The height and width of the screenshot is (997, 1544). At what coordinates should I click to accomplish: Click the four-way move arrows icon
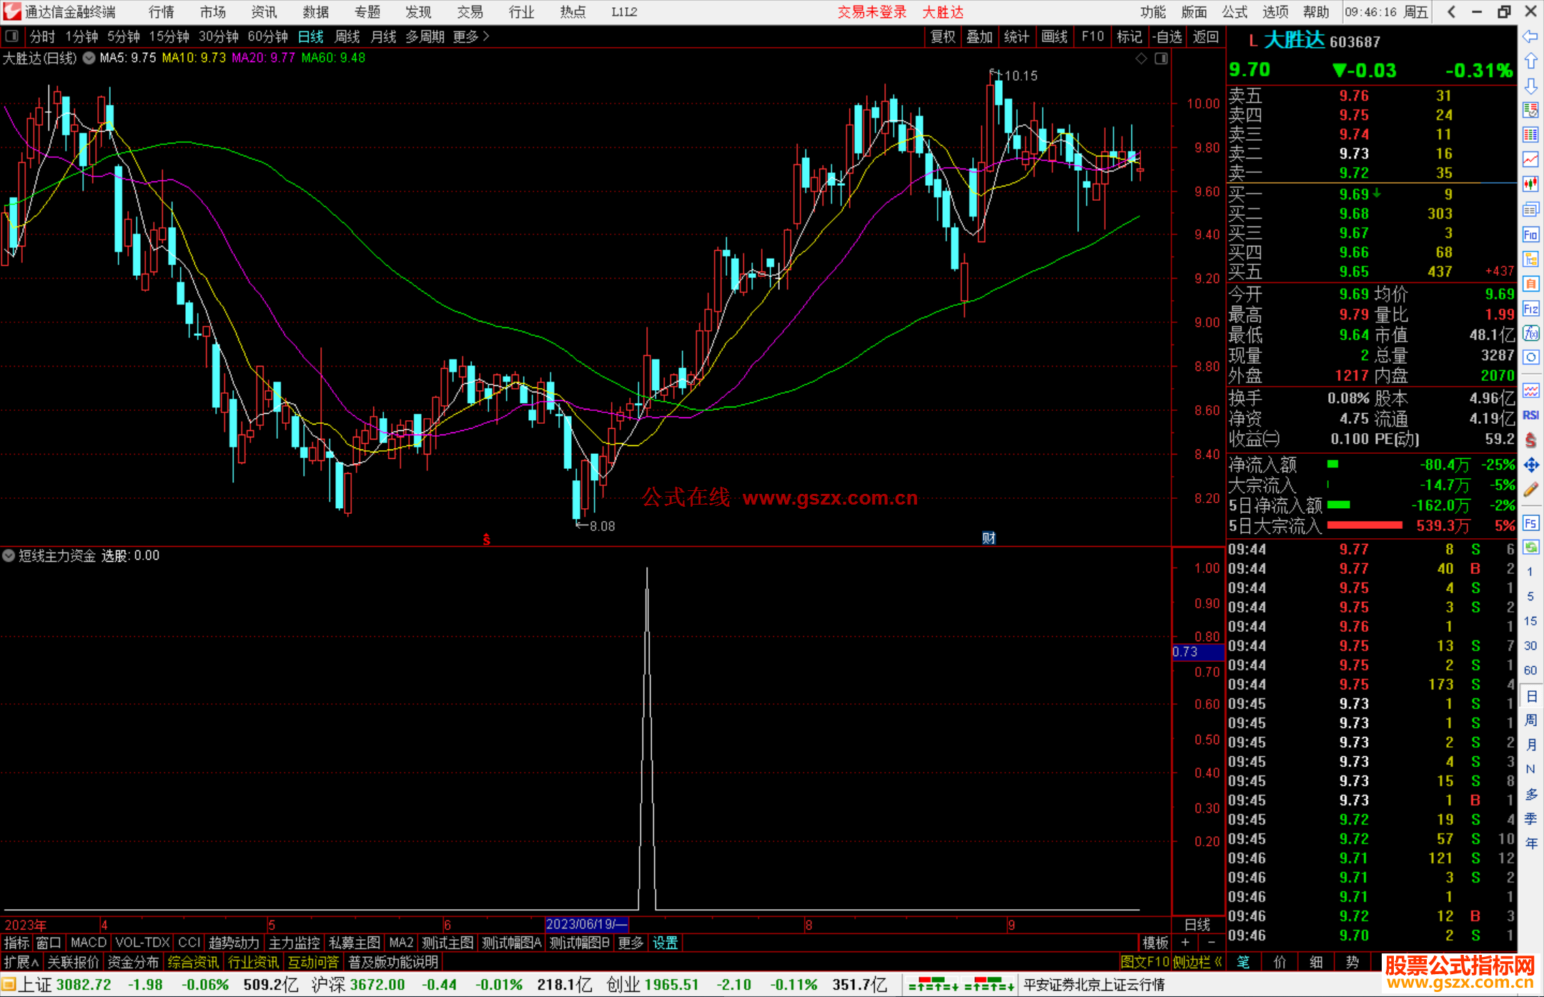point(1530,465)
